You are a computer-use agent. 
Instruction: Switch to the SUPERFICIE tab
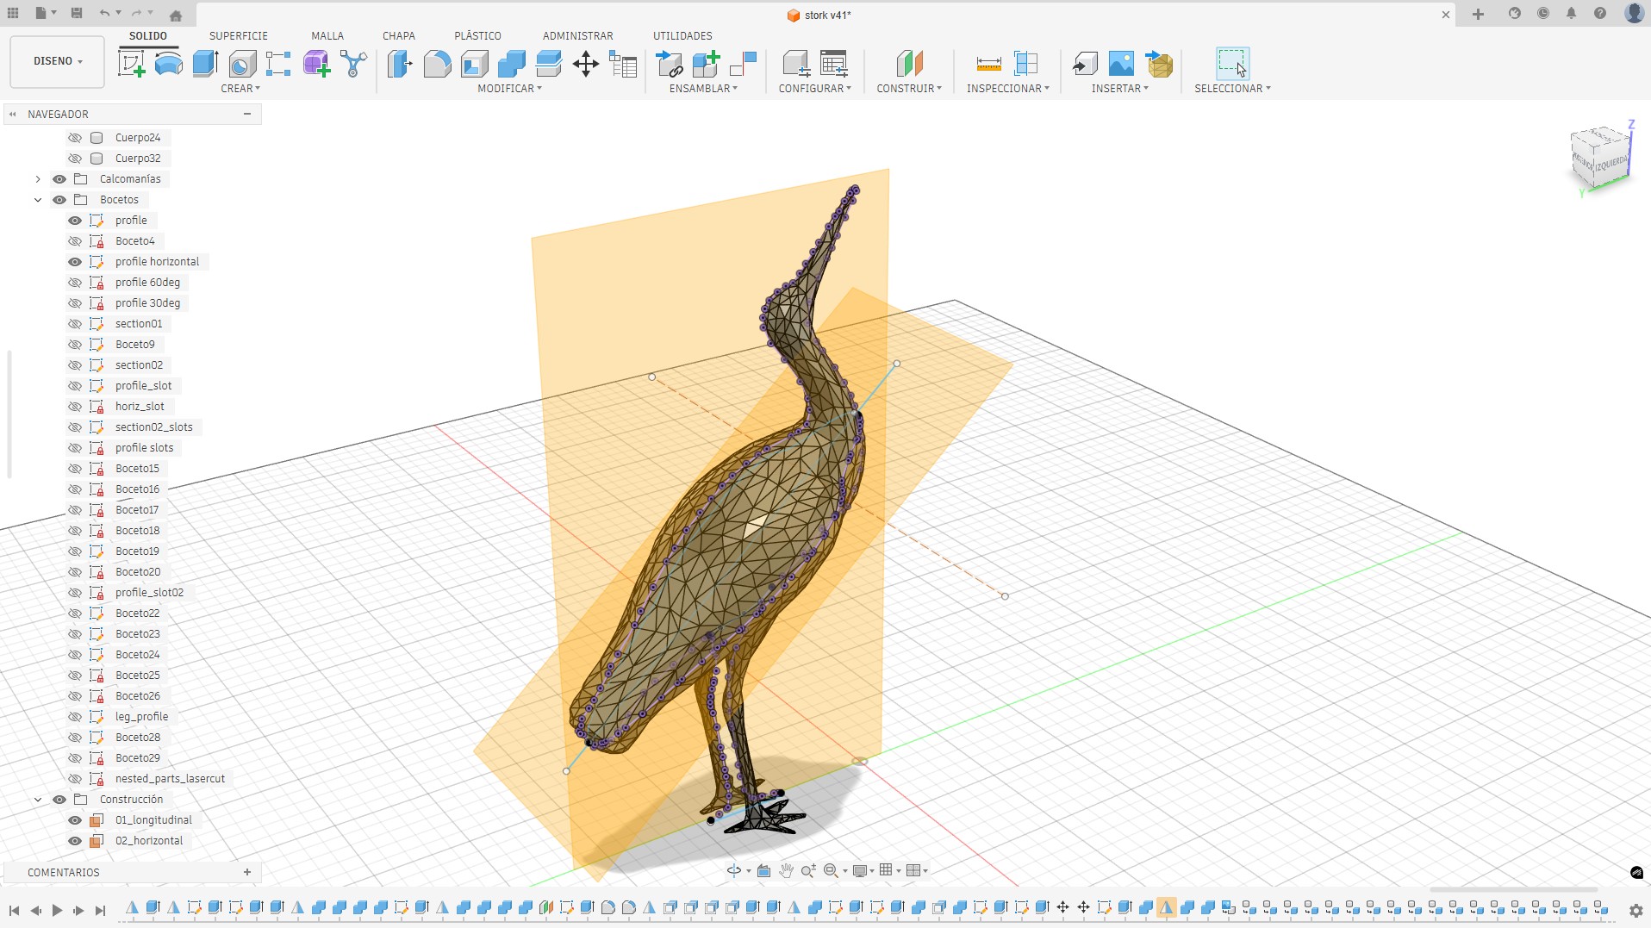click(x=239, y=36)
